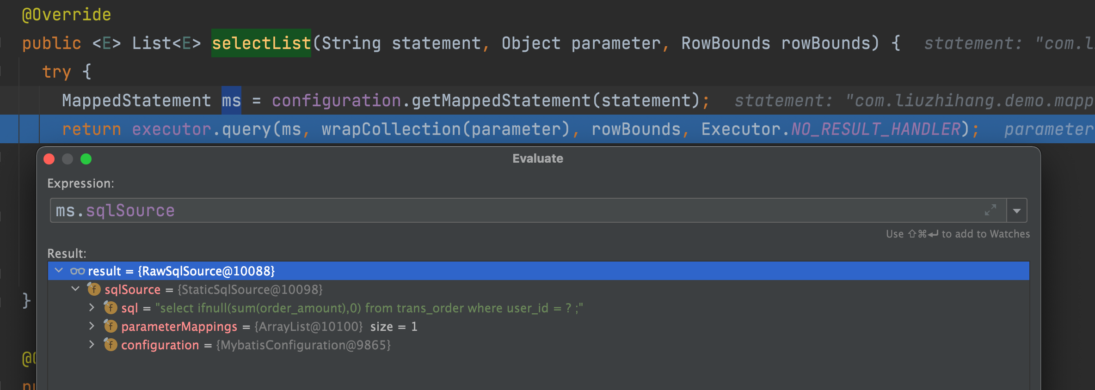The height and width of the screenshot is (390, 1095).
Task: Click the highlighted ms variable in editor
Action: pyautogui.click(x=231, y=100)
